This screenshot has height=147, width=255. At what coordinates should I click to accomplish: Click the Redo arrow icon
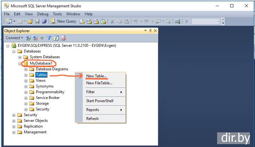pyautogui.click(x=146, y=21)
